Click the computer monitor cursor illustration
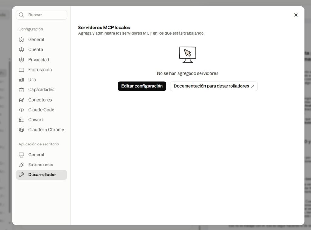This screenshot has height=230, width=311. (187, 55)
